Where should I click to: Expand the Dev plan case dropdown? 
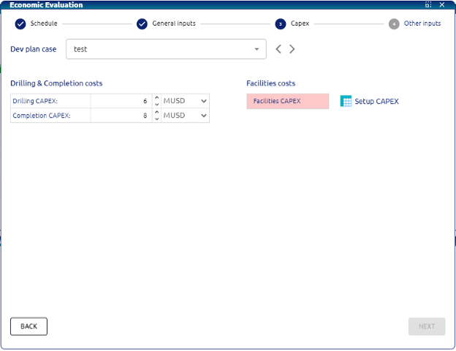pyautogui.click(x=256, y=50)
